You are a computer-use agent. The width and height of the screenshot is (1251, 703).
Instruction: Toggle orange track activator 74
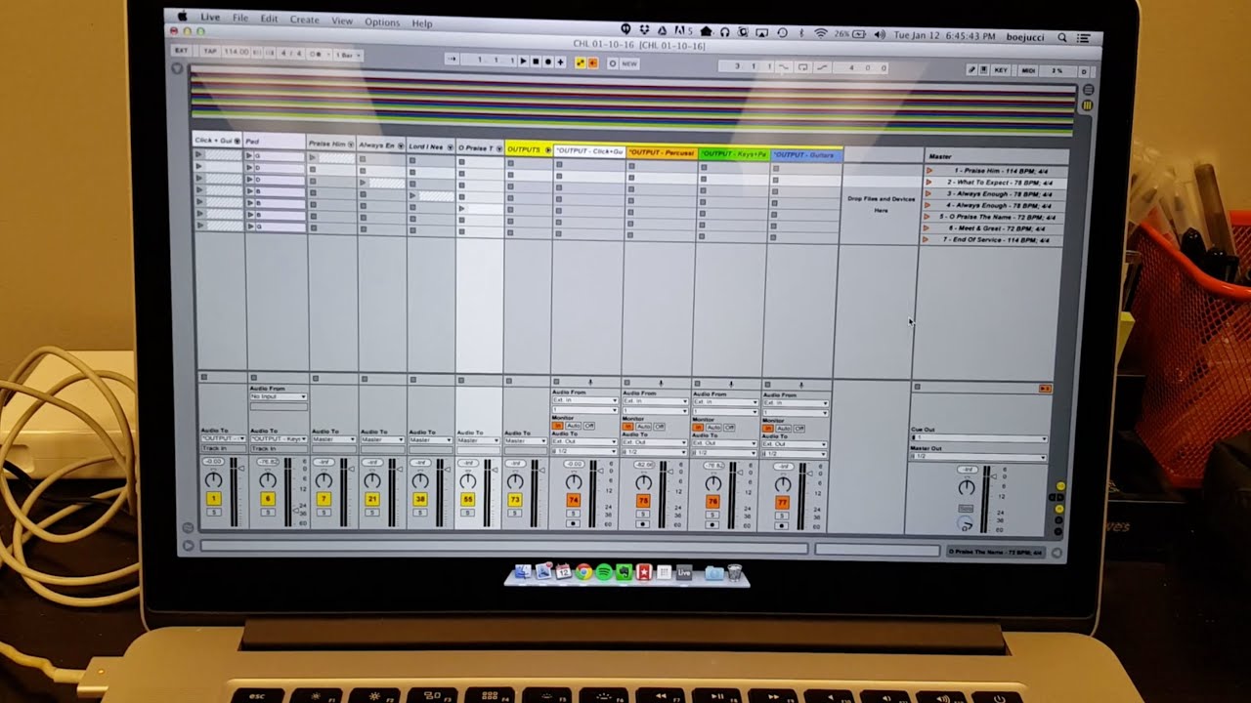[574, 501]
